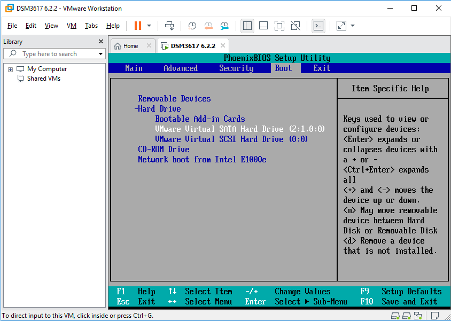Select the BIOS Main menu
Viewport: 451px width, 321px height.
[134, 68]
